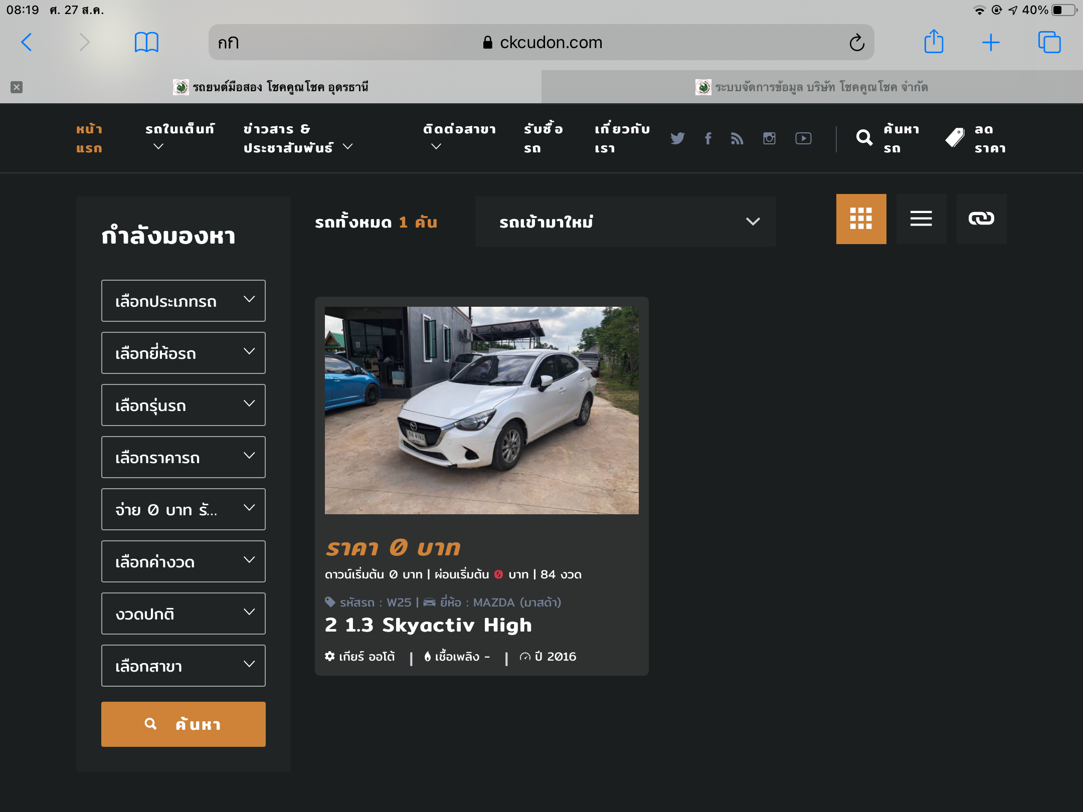Viewport: 1083px width, 812px height.
Task: Open Safari bookmarks book icon
Action: coord(146,42)
